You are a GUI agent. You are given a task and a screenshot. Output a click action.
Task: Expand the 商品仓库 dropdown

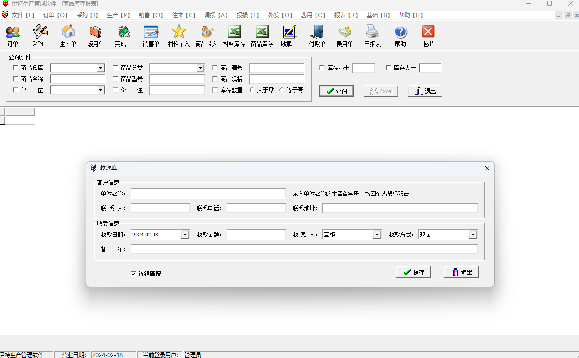pos(101,68)
